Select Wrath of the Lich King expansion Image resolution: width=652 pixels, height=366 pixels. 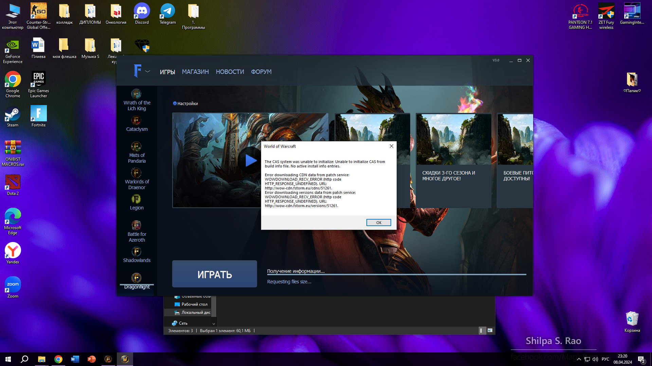137,100
